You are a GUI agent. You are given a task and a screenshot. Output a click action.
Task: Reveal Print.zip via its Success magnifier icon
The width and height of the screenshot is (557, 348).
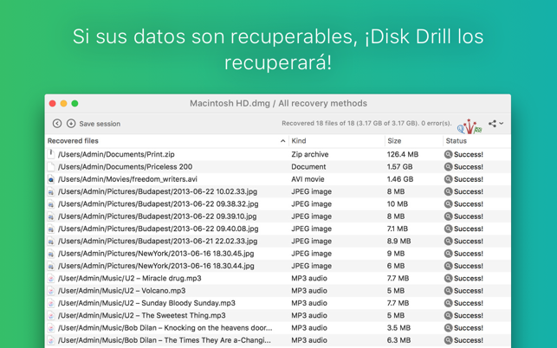pyautogui.click(x=449, y=154)
